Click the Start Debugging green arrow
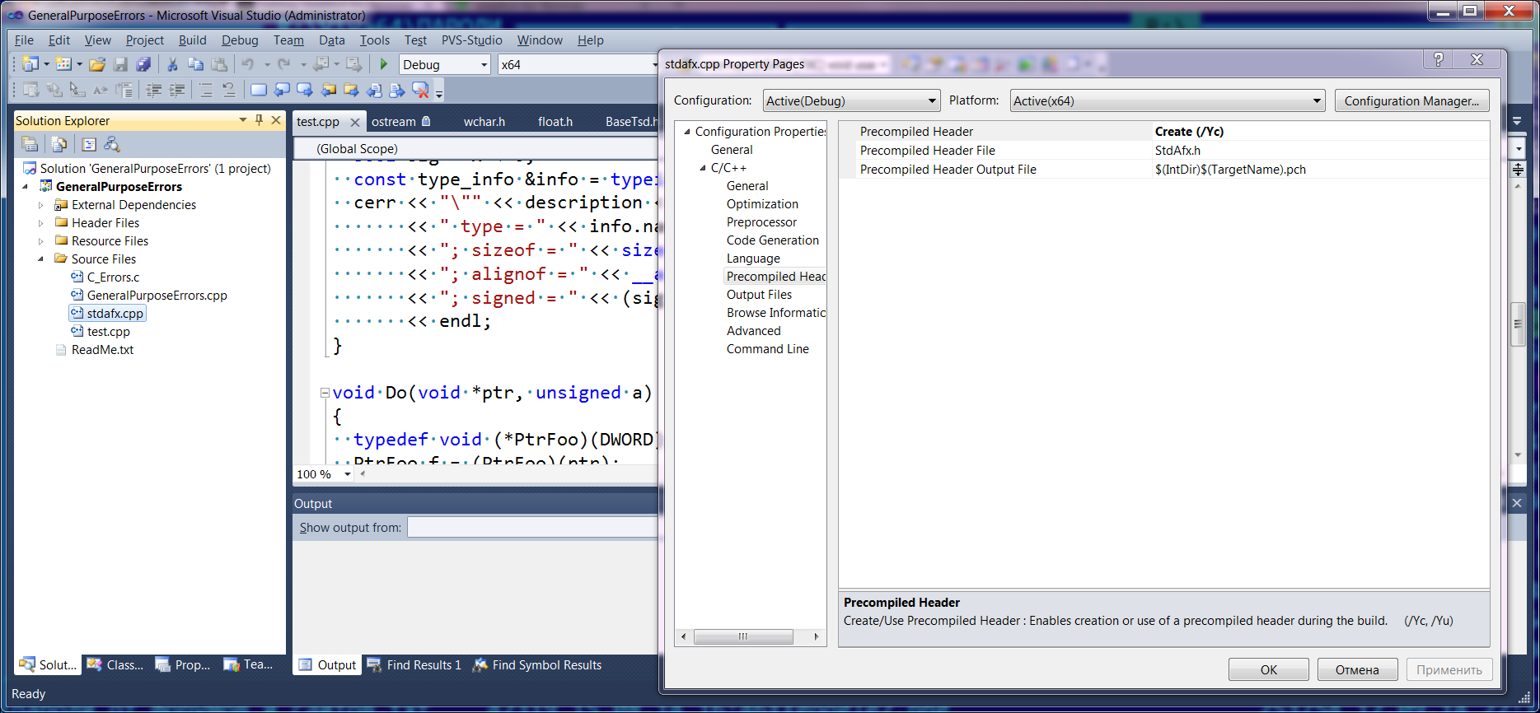 pos(383,64)
